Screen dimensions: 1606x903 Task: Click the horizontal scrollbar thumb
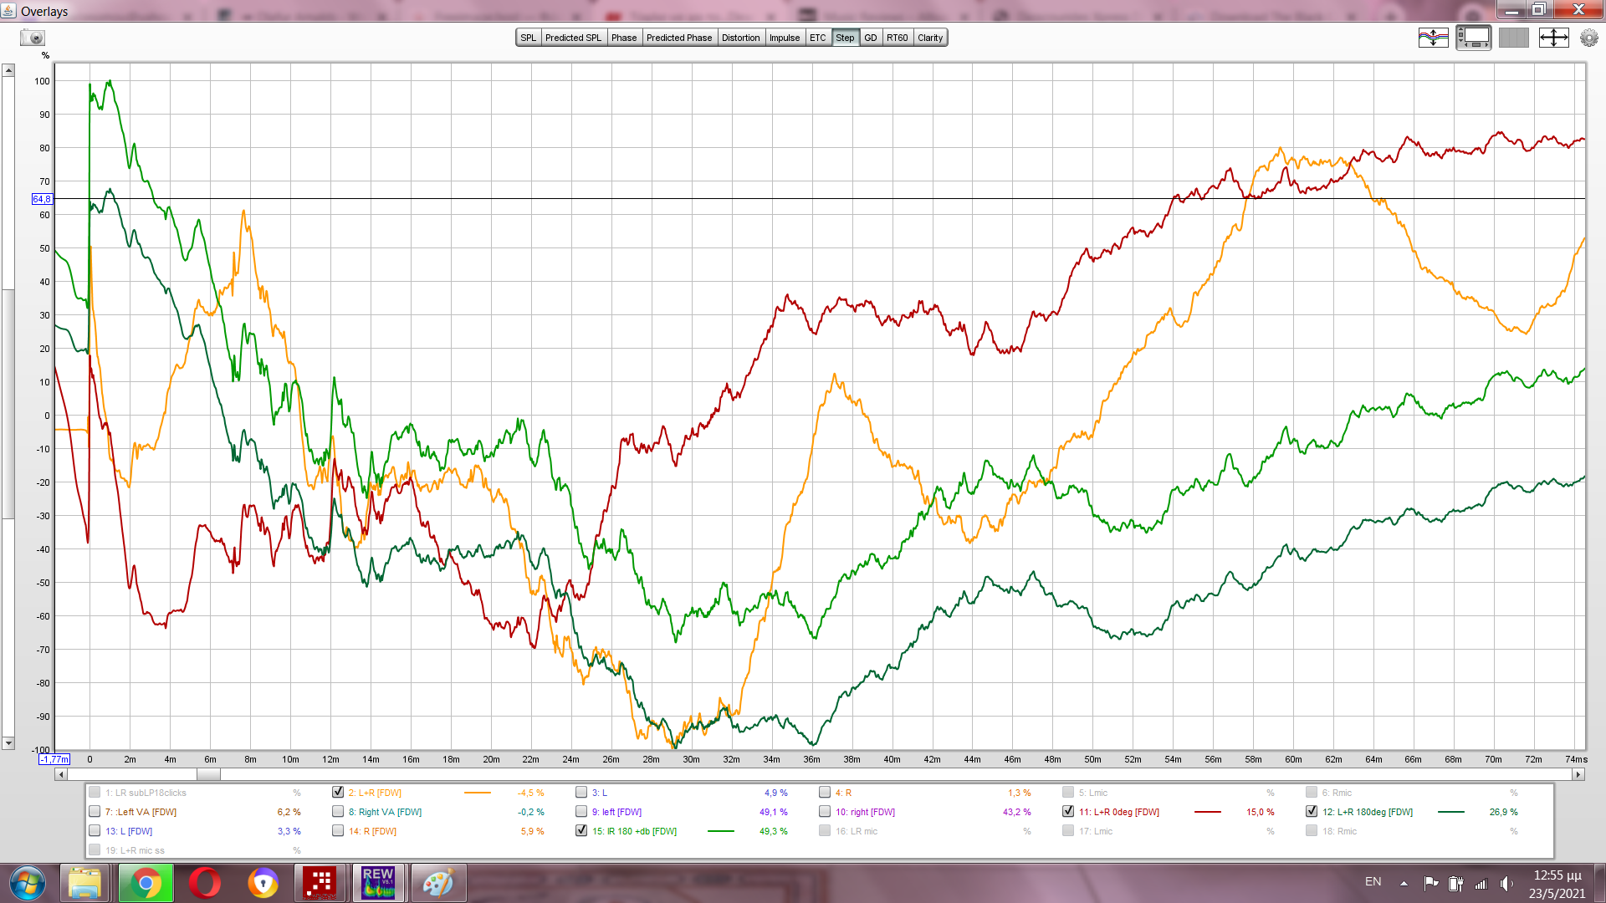coord(208,774)
